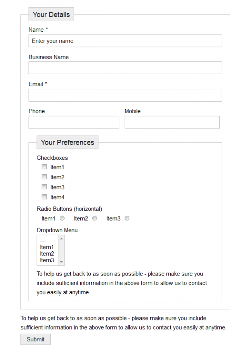This screenshot has height=363, width=251.
Task: Click the Name input field
Action: click(x=125, y=41)
